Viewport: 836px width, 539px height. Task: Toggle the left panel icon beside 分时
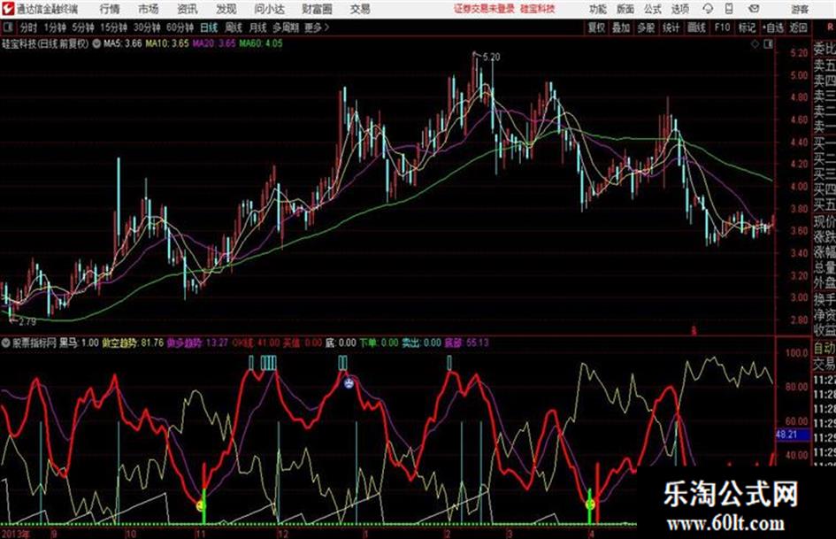[x=7, y=27]
